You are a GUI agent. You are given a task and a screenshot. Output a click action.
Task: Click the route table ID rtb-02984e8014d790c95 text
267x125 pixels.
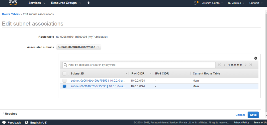tap(71, 37)
